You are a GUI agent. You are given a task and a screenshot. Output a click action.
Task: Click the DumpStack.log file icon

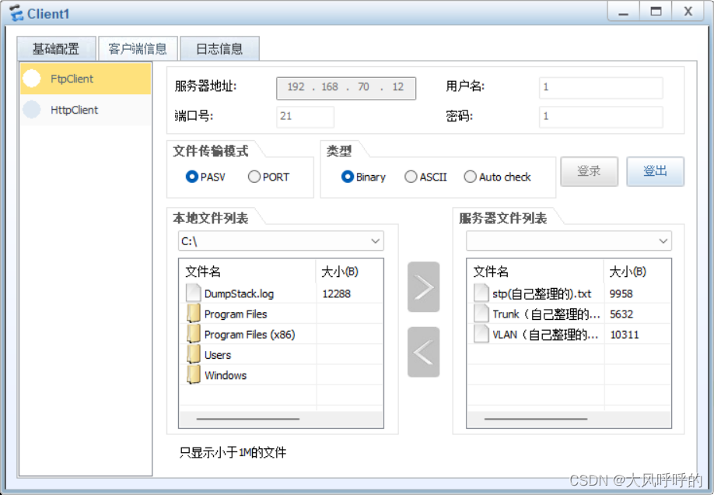(x=193, y=293)
